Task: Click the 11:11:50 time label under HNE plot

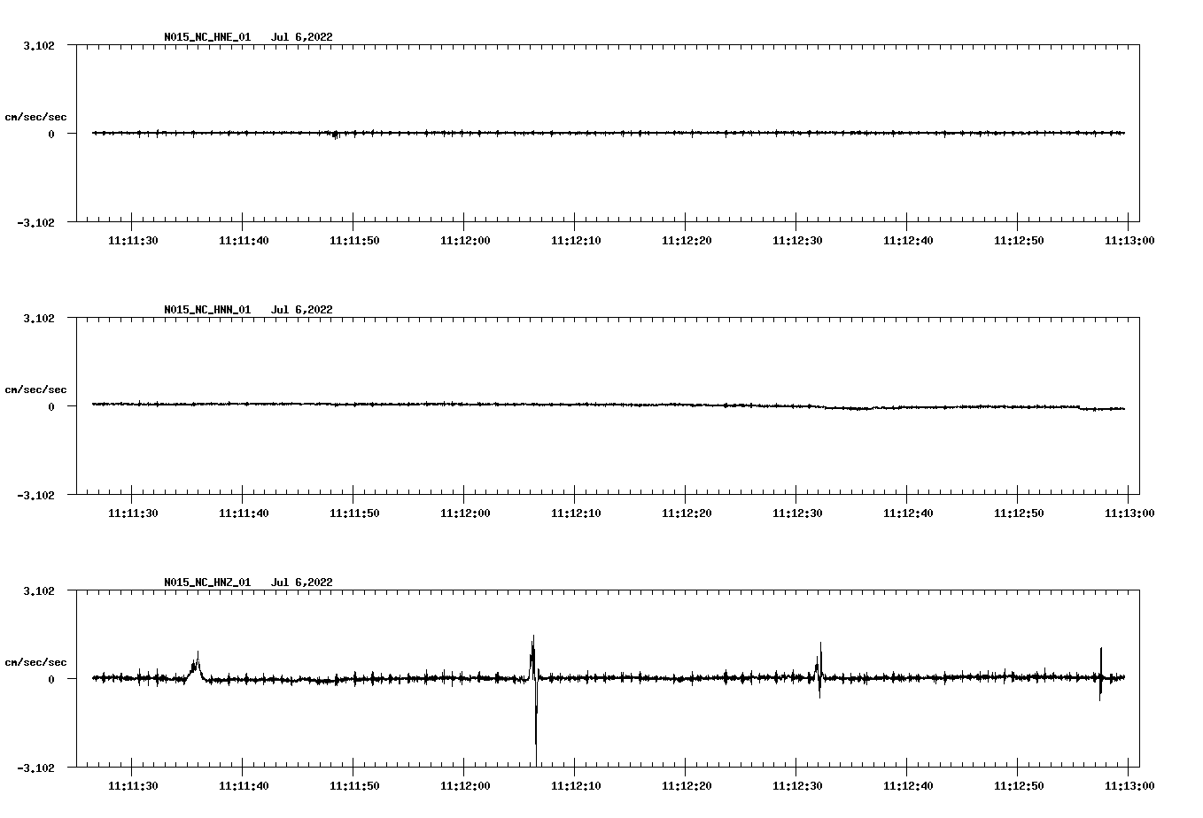Action: [354, 240]
